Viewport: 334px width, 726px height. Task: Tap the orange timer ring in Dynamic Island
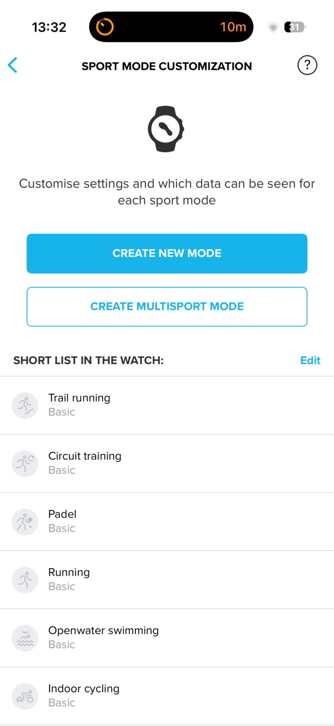[105, 27]
